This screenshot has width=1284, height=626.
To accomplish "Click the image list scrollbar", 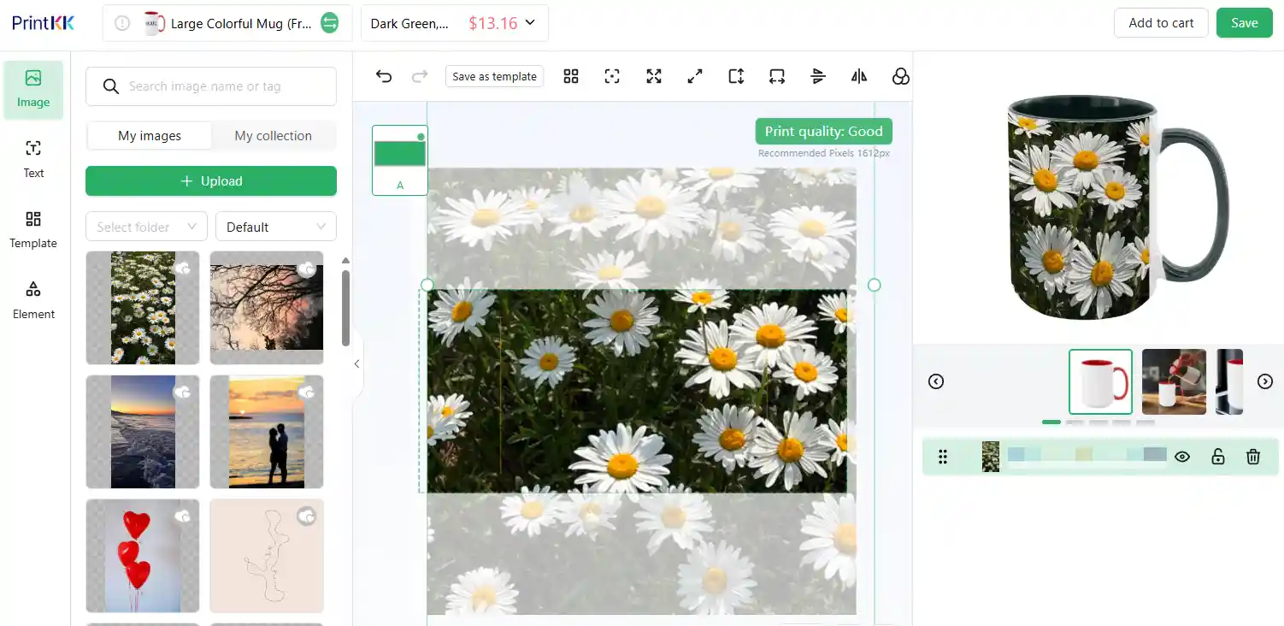I will pos(345,308).
